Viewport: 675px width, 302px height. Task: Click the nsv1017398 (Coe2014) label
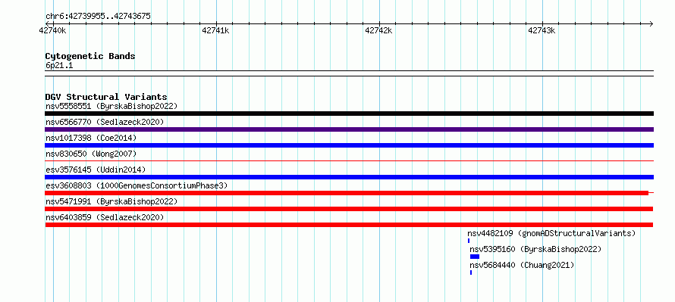point(91,138)
